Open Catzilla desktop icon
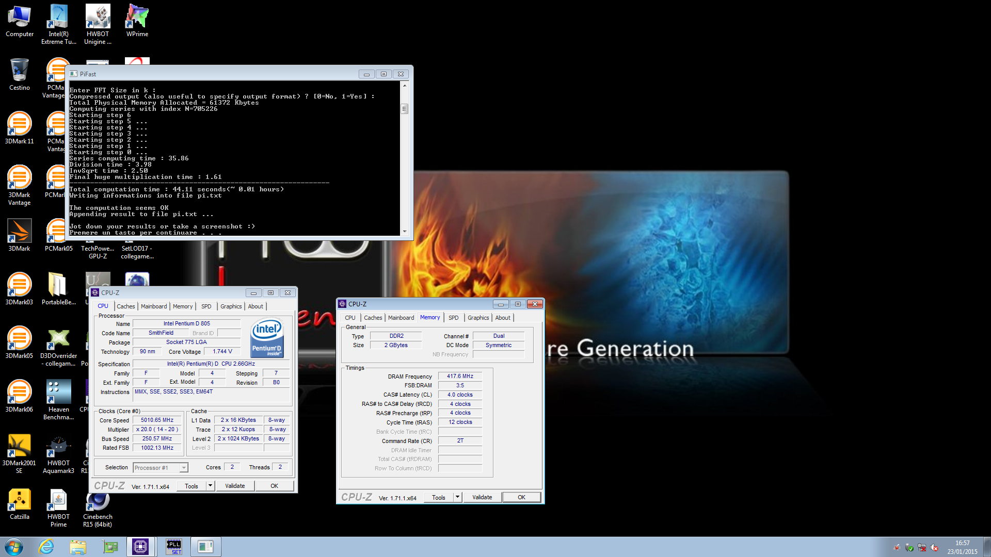Image resolution: width=991 pixels, height=557 pixels. pyautogui.click(x=20, y=504)
